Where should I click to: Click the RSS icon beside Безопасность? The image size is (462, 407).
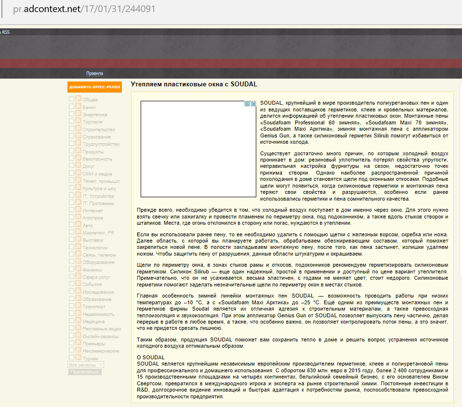[78, 158]
